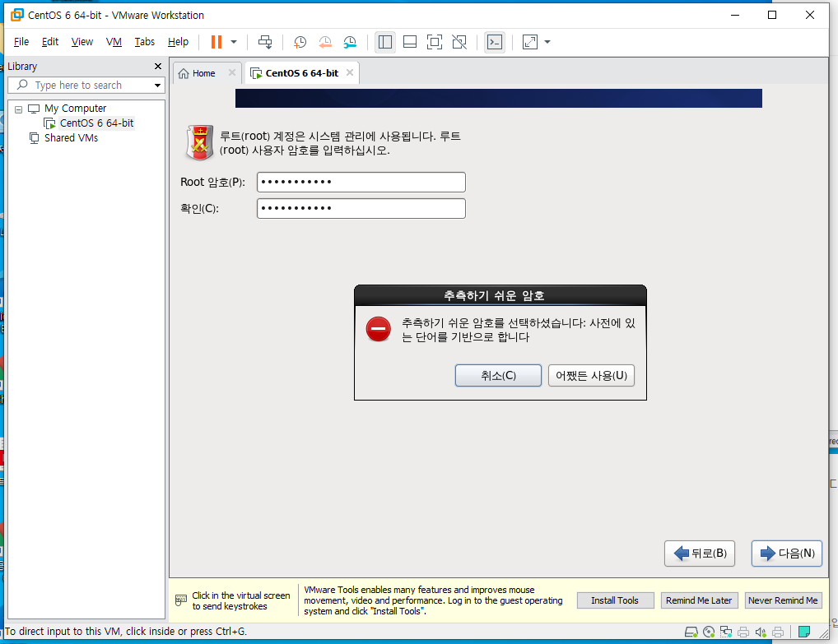
Task: Switch to the Home tab
Action: click(x=203, y=73)
